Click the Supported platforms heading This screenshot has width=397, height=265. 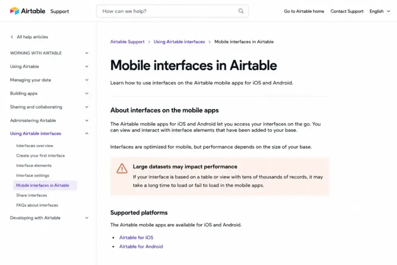139,213
